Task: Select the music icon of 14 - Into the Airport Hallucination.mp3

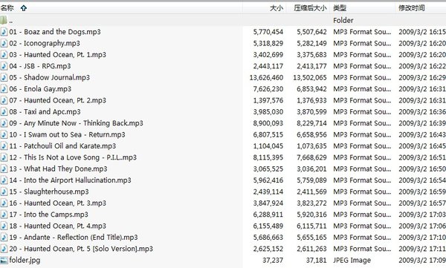Action: point(4,180)
